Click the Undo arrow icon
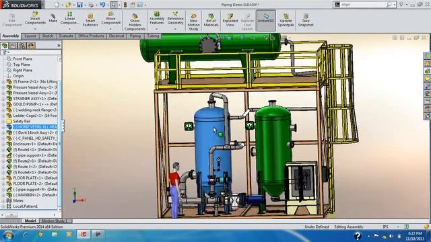Viewport: 431px width, 242px height. tap(102, 5)
